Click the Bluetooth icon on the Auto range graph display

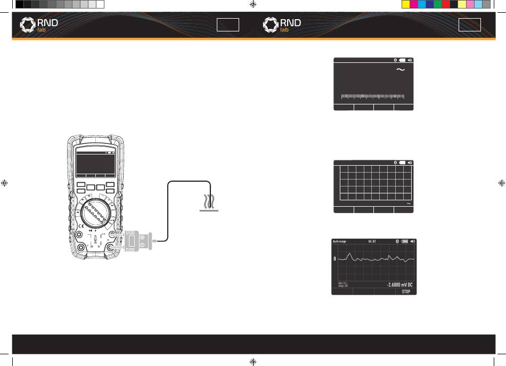397,241
